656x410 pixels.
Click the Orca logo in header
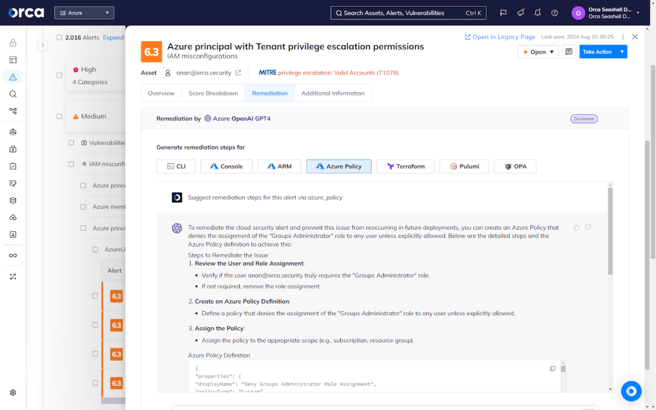[26, 13]
